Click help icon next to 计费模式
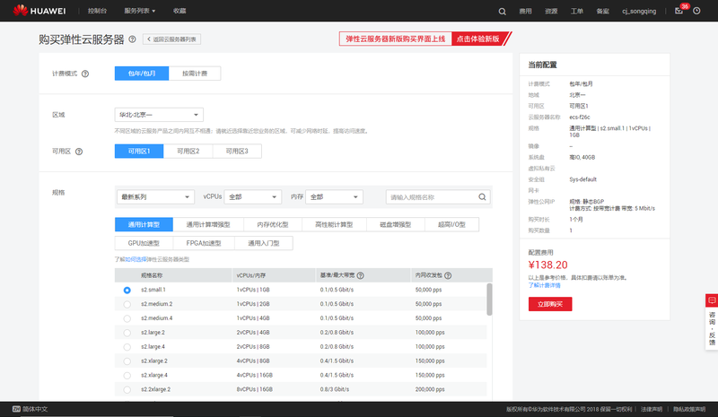 85,74
